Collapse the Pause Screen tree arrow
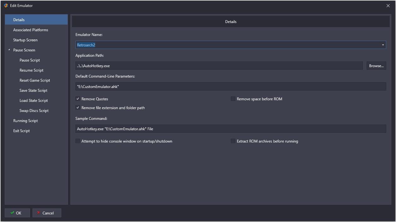396x222 pixels. coord(9,50)
